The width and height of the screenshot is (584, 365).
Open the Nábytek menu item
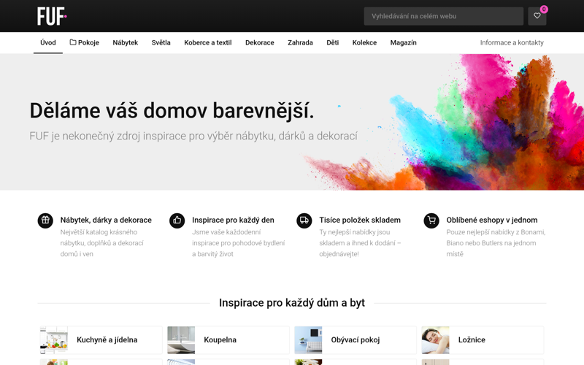(x=125, y=42)
